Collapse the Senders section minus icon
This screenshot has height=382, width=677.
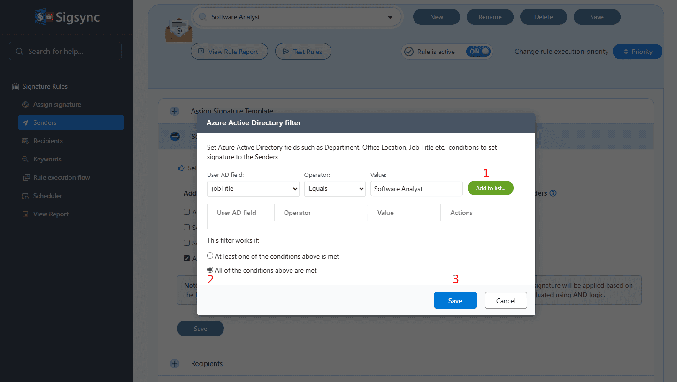tap(175, 137)
